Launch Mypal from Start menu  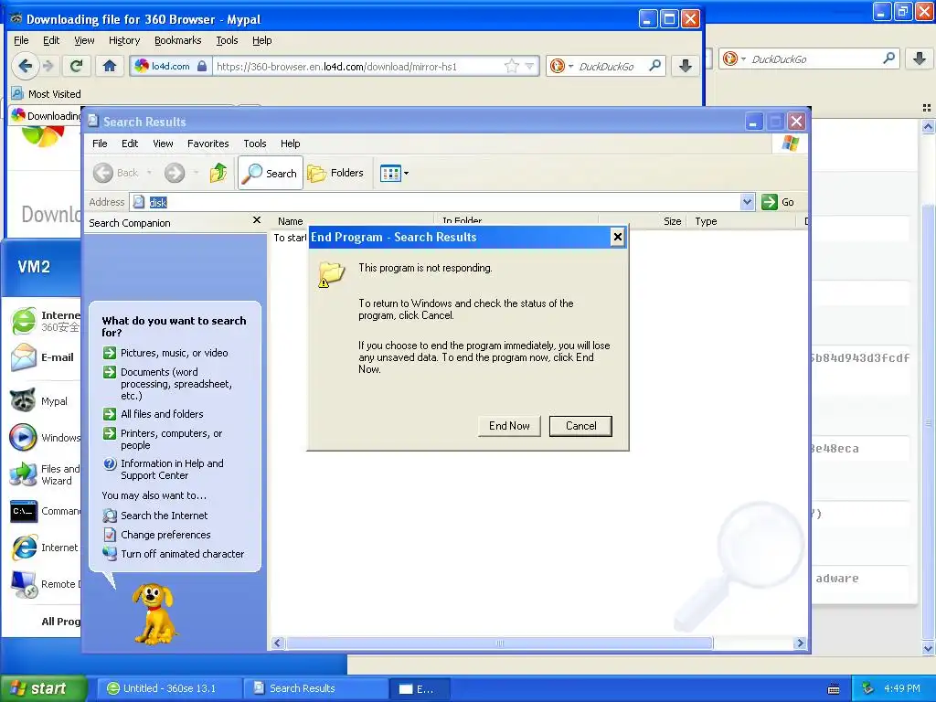click(x=39, y=400)
